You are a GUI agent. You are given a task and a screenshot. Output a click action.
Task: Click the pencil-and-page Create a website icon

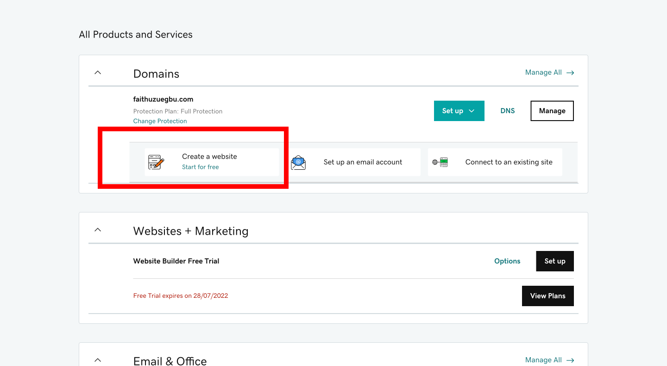[157, 162]
